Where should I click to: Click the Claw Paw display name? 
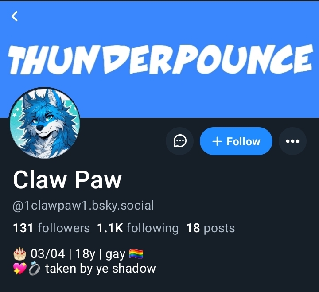[67, 180]
